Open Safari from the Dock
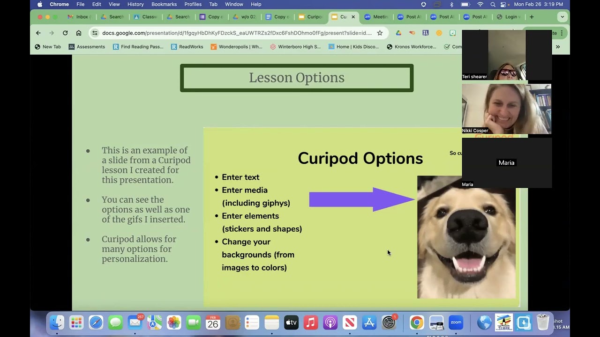This screenshot has width=600, height=337. click(96, 322)
